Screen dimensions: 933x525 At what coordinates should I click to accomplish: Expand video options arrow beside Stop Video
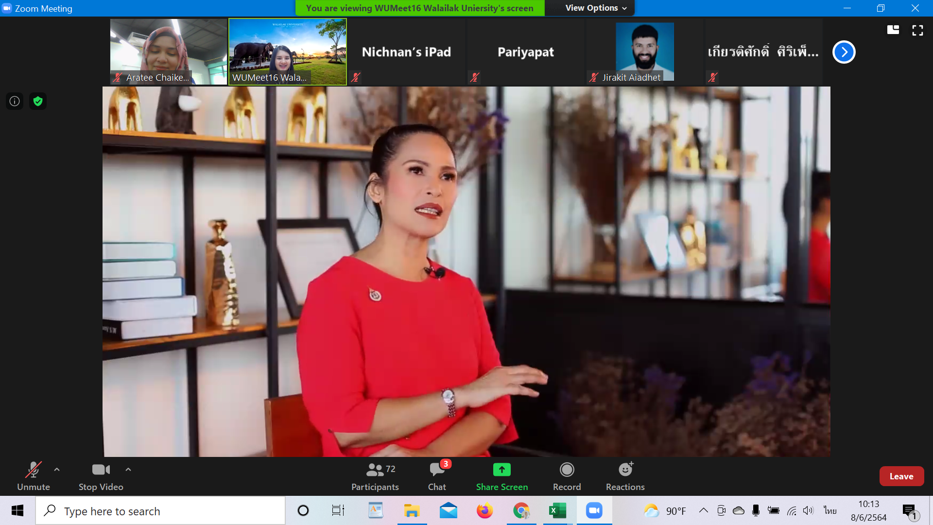click(x=128, y=470)
